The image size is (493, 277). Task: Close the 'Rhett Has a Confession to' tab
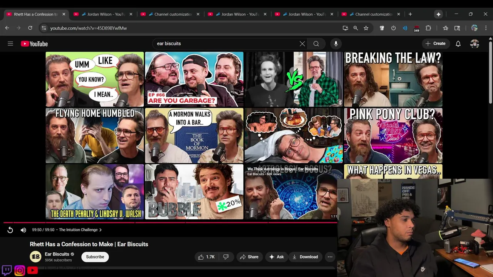64,14
